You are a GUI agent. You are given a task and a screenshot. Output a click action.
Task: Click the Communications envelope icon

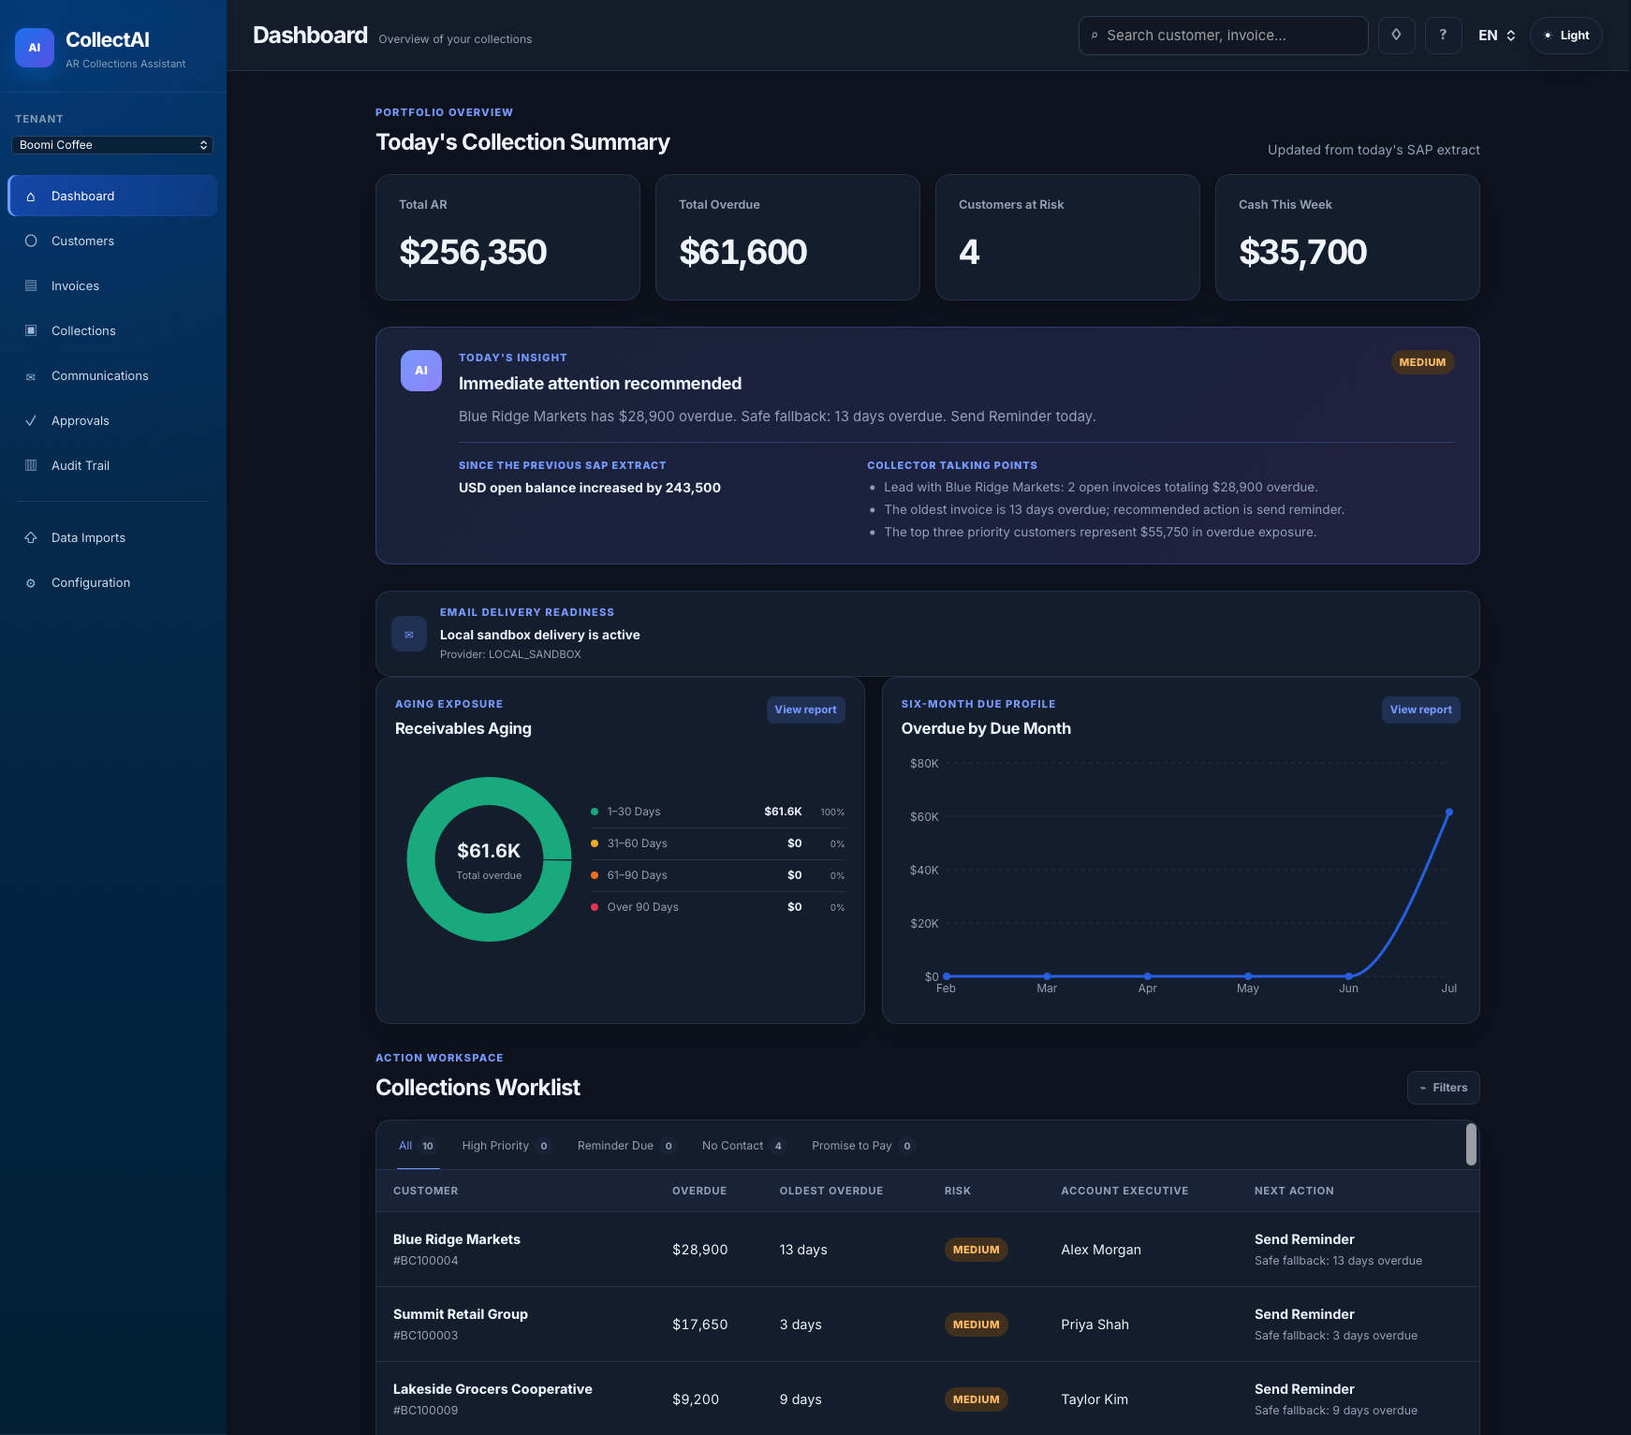31,376
